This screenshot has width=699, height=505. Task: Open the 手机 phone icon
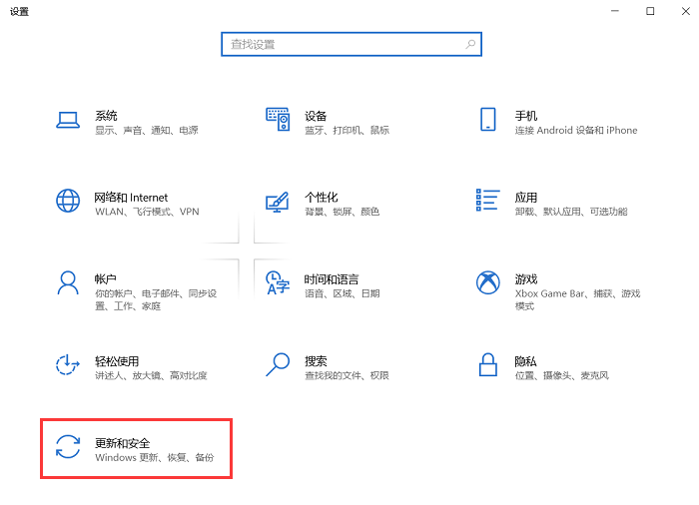[487, 119]
